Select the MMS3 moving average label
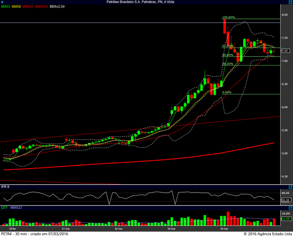This screenshot has height=236, width=293. [6, 7]
